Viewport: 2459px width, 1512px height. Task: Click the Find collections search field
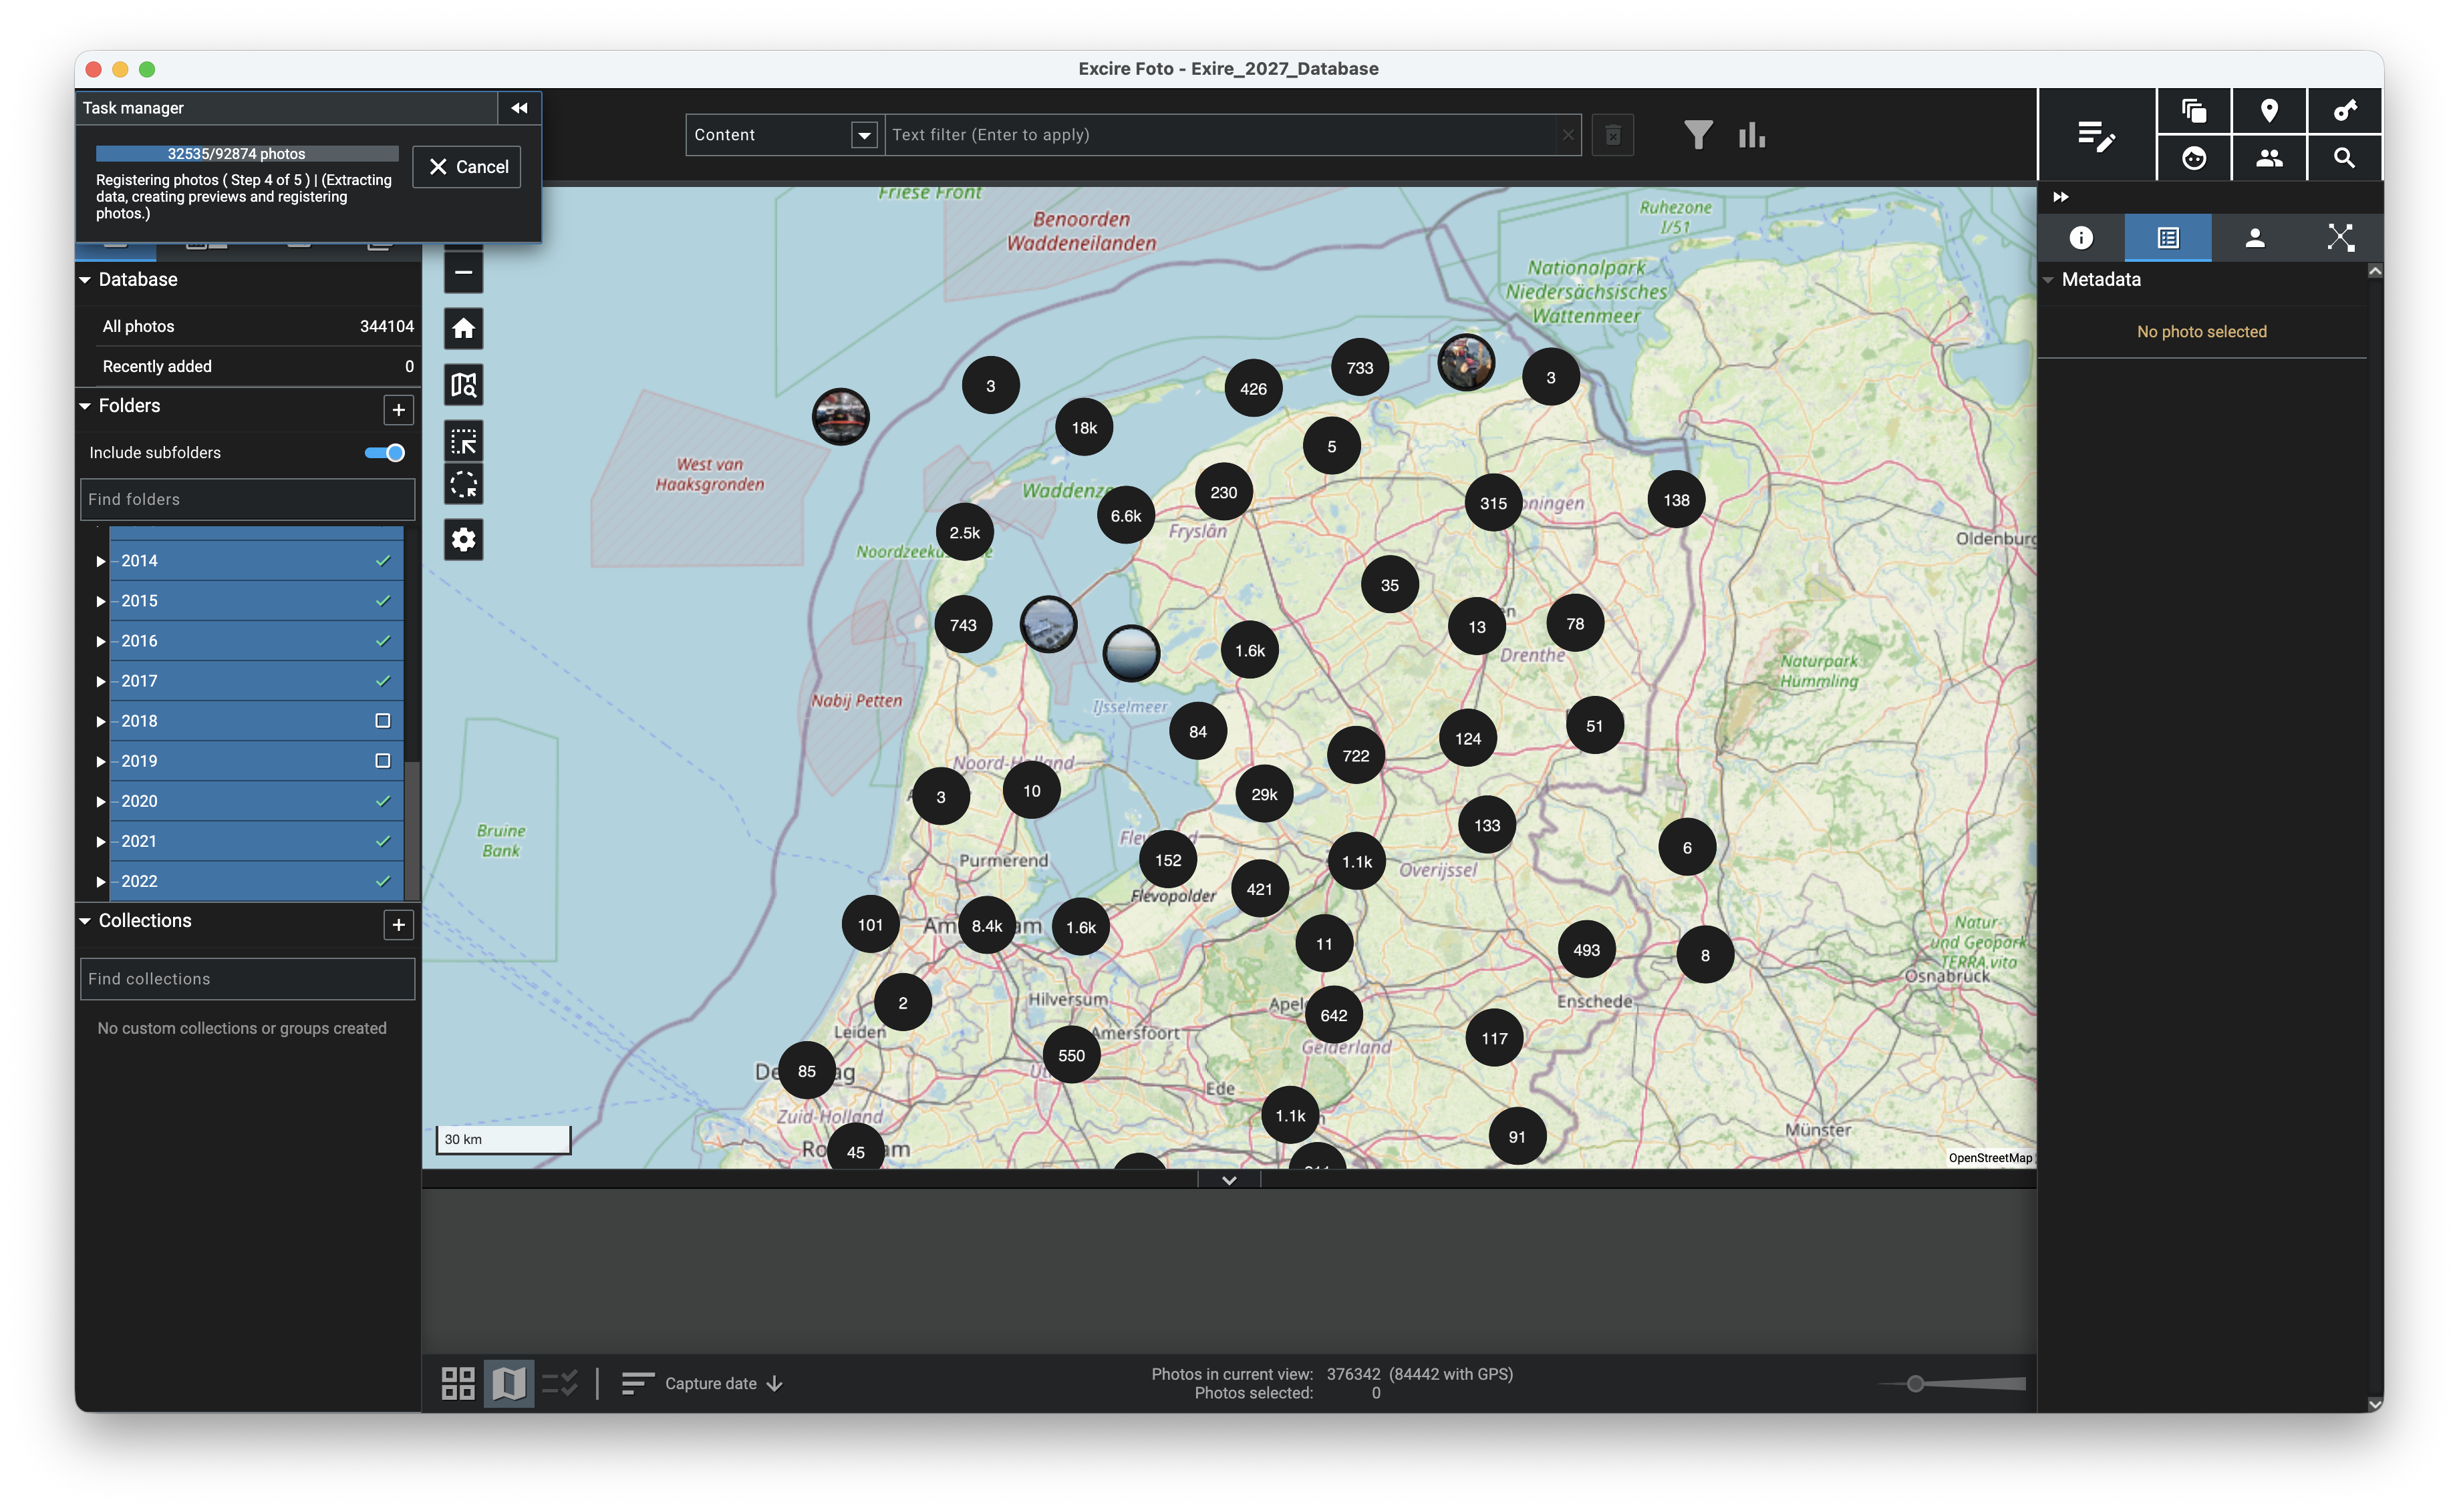click(x=247, y=979)
